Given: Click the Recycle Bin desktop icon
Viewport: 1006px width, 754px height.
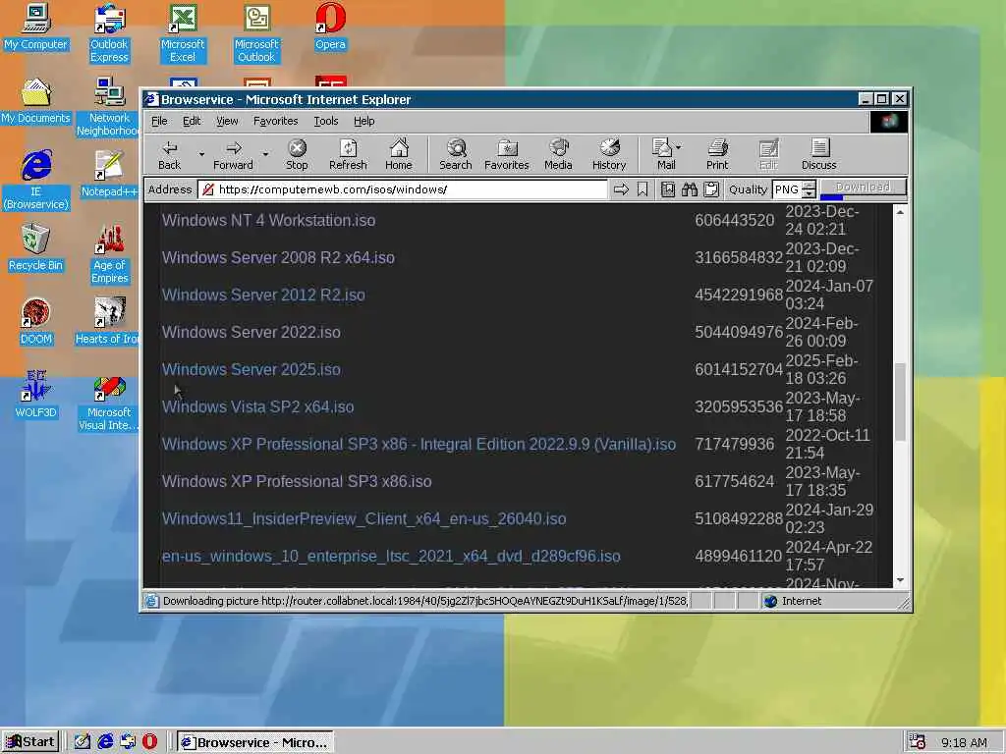Looking at the screenshot, I should coord(36,248).
